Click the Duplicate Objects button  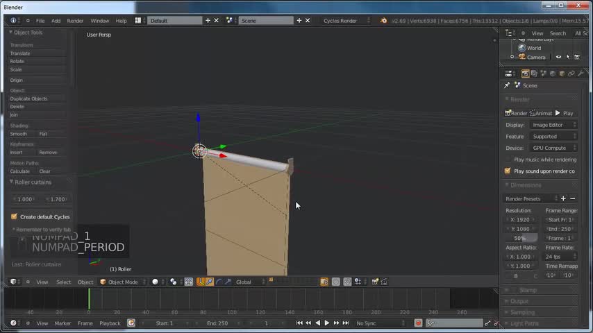(37, 99)
